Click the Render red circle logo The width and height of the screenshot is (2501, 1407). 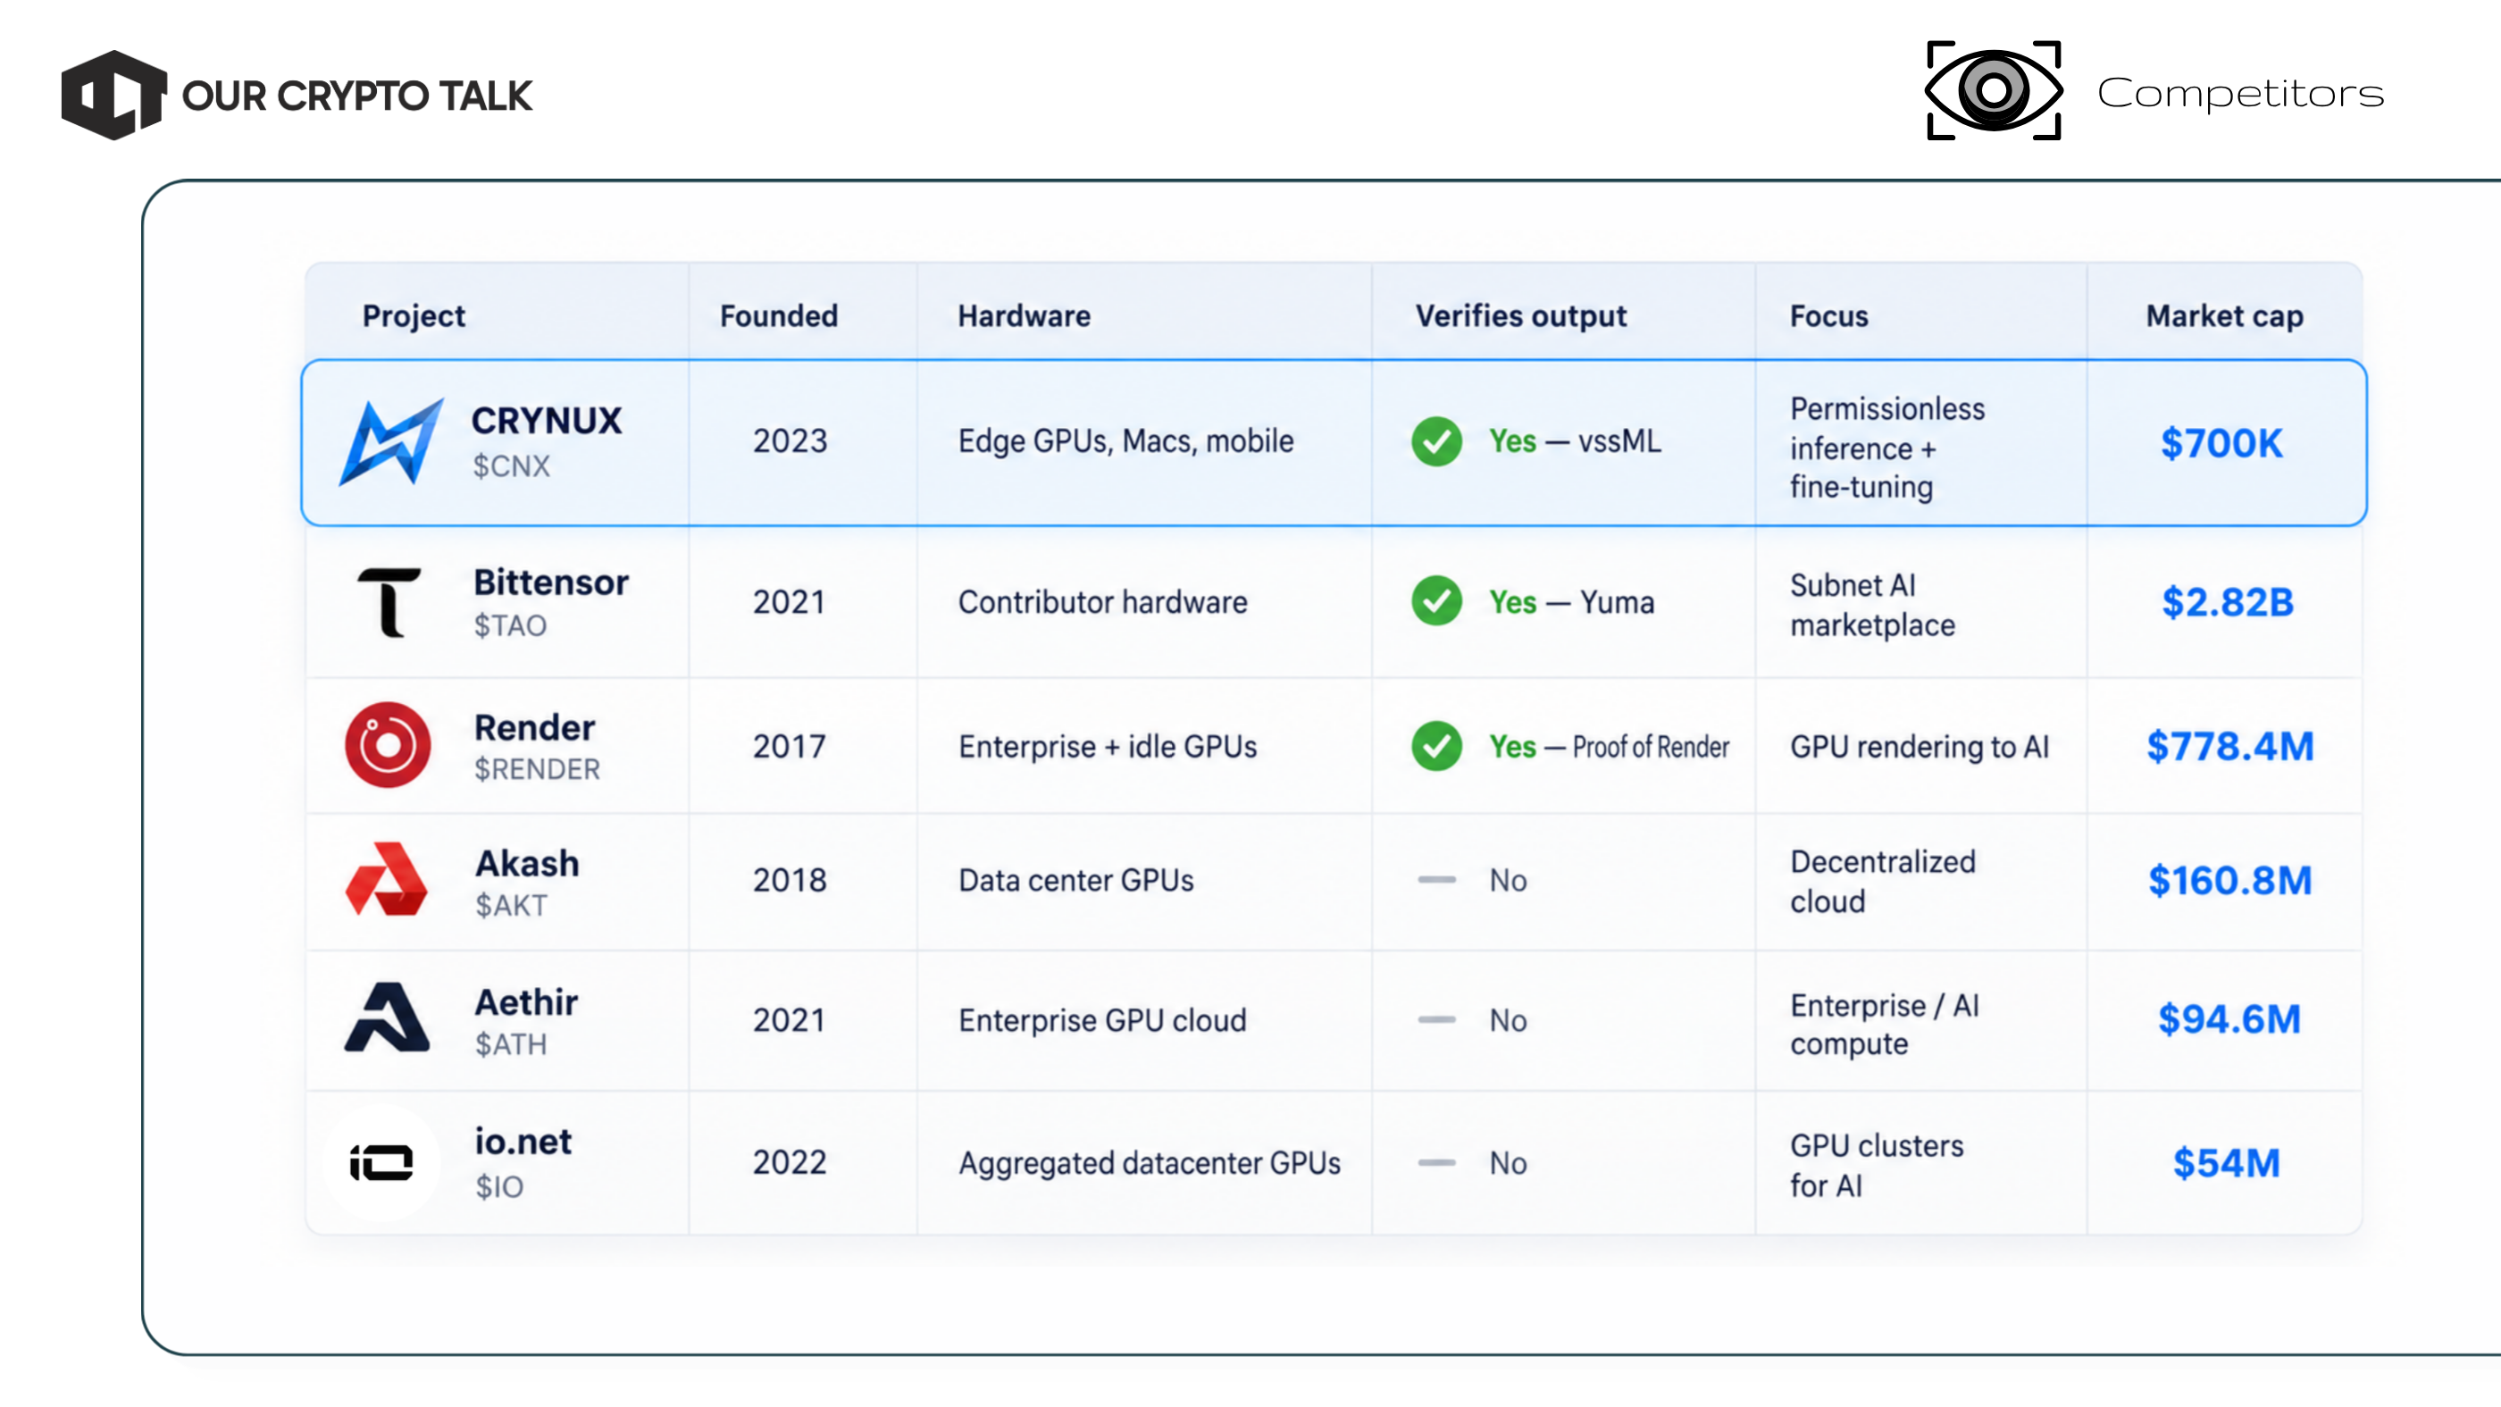tap(388, 745)
